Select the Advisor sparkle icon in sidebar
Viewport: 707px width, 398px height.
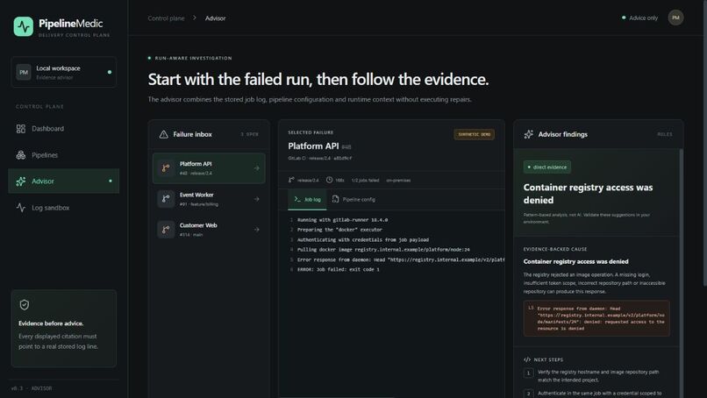click(x=21, y=181)
